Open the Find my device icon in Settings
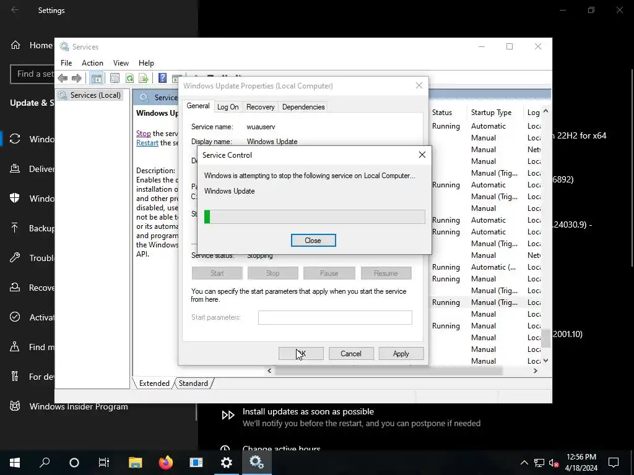 15,346
